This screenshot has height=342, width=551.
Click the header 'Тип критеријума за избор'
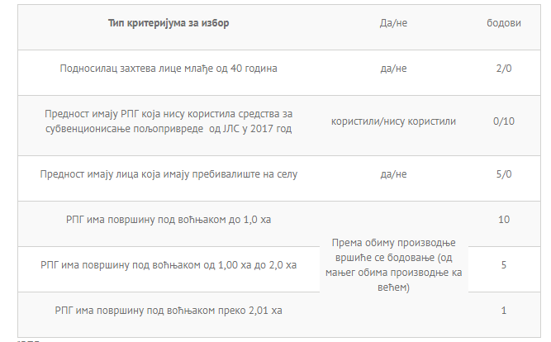point(169,23)
